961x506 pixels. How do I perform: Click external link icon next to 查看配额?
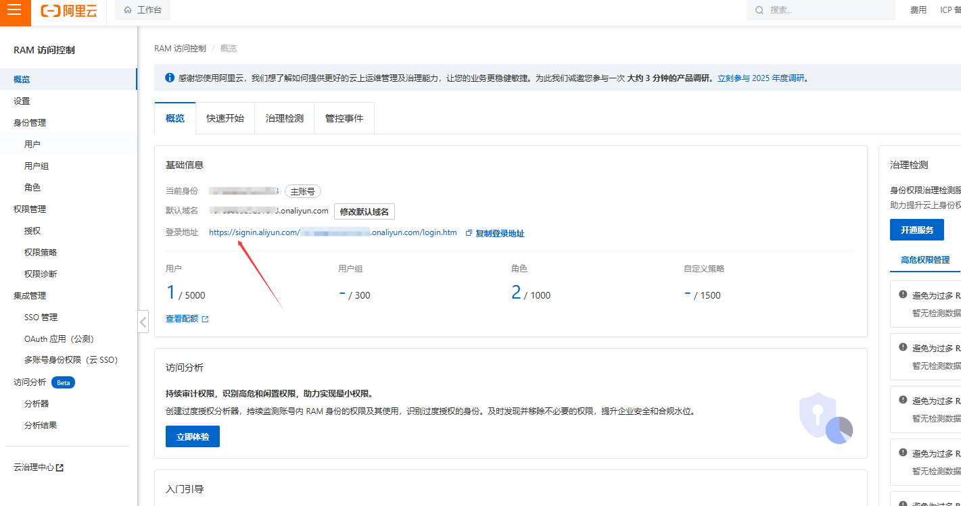(x=205, y=319)
